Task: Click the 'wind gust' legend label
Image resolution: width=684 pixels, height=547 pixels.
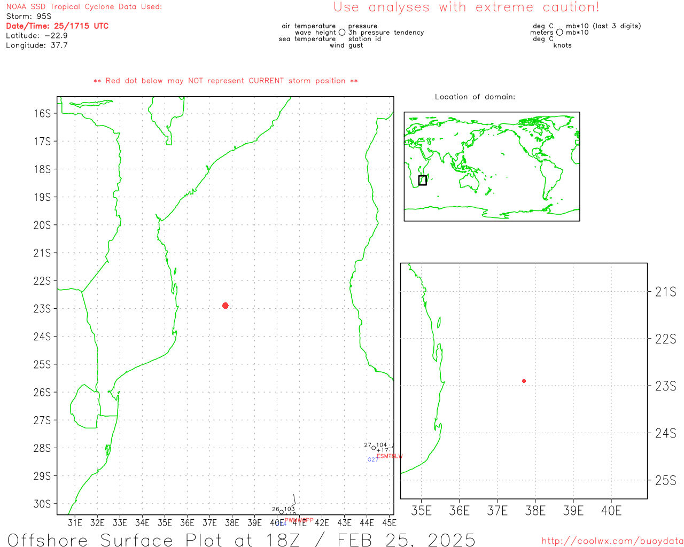Action: pos(346,45)
